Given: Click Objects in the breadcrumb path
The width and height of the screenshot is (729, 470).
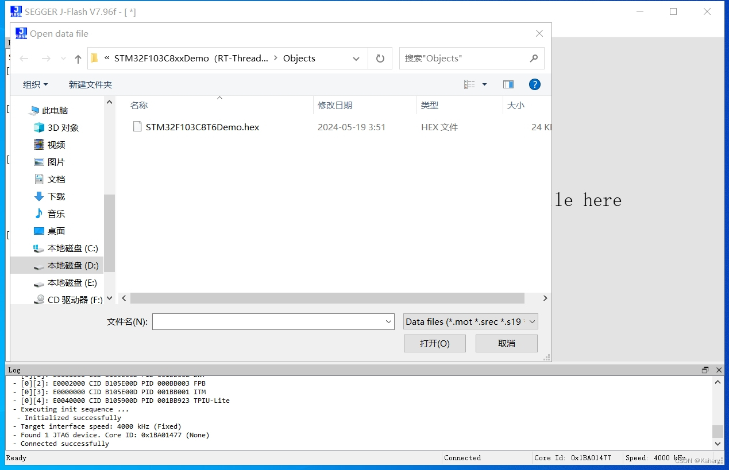Looking at the screenshot, I should coord(299,58).
